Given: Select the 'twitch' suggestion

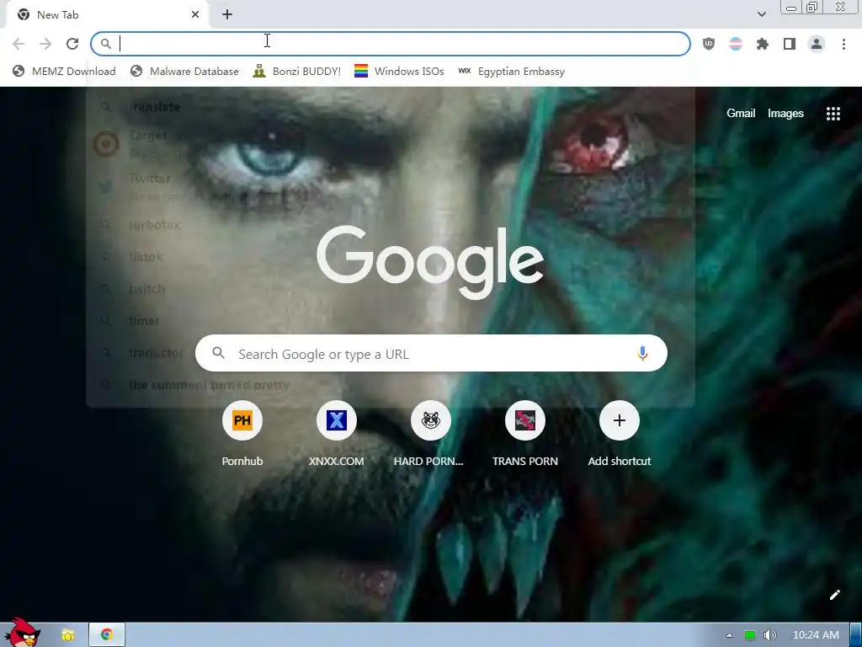Looking at the screenshot, I should pyautogui.click(x=391, y=288).
